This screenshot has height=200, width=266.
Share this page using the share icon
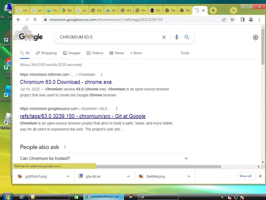[x=224, y=20]
